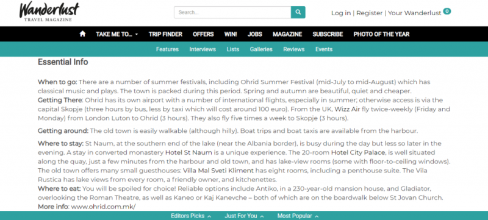Open the Subscribe menu item

pos(328,34)
